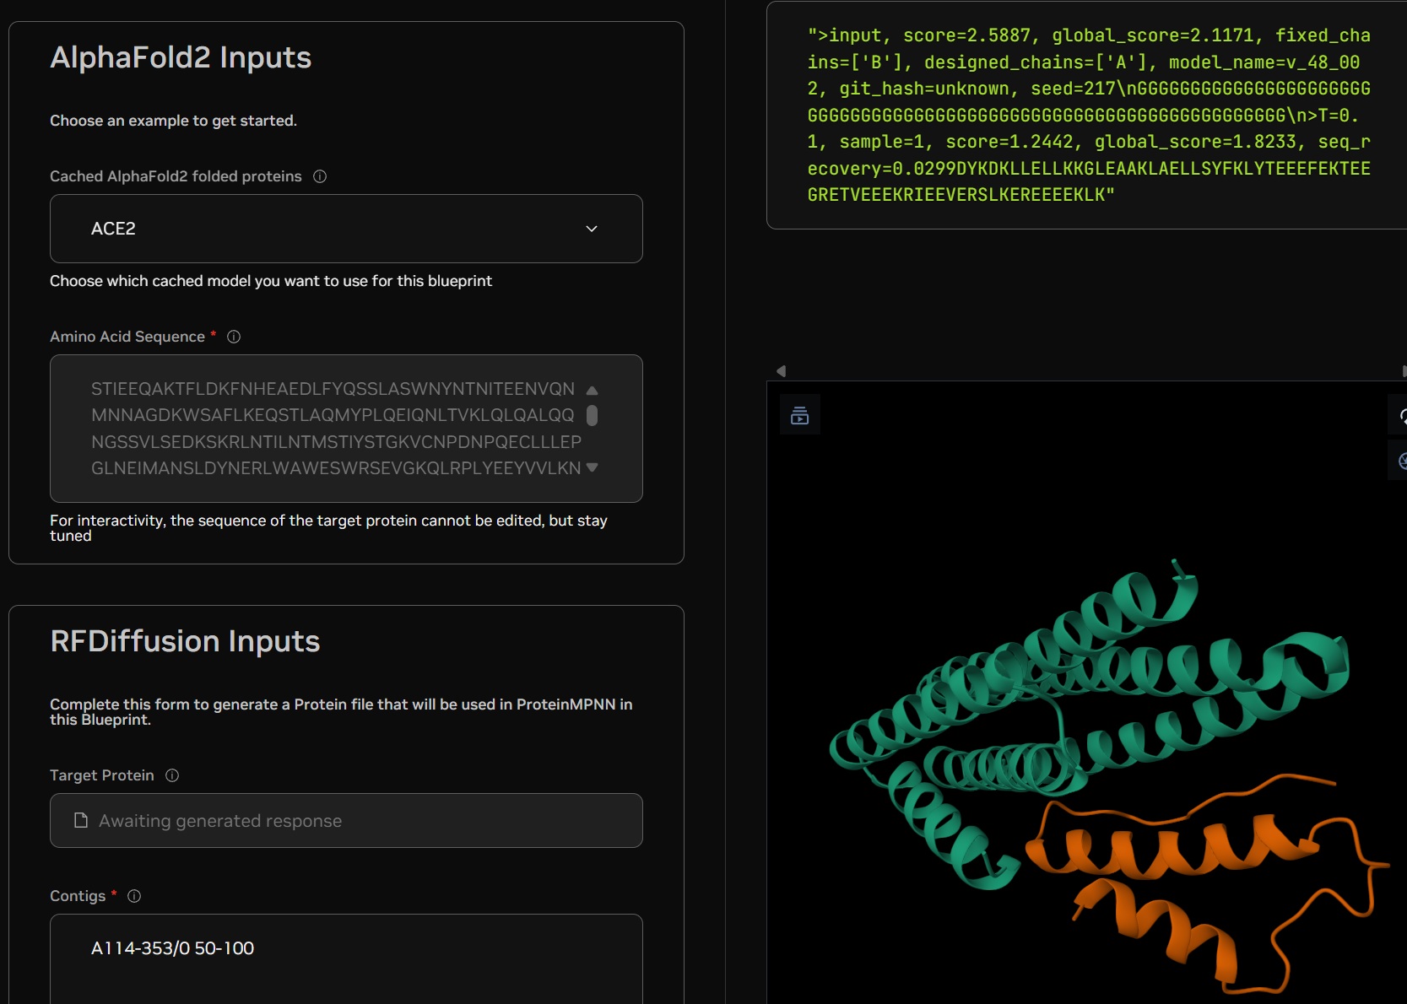This screenshot has height=1004, width=1407.
Task: Click the Target Protein awaiting response field
Action: coord(346,821)
